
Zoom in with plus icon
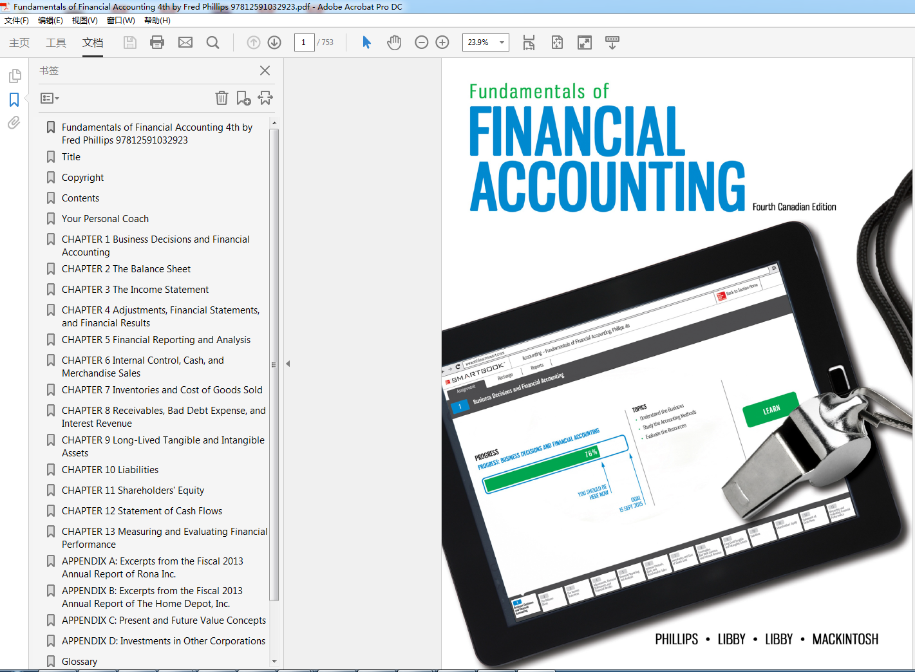(442, 42)
